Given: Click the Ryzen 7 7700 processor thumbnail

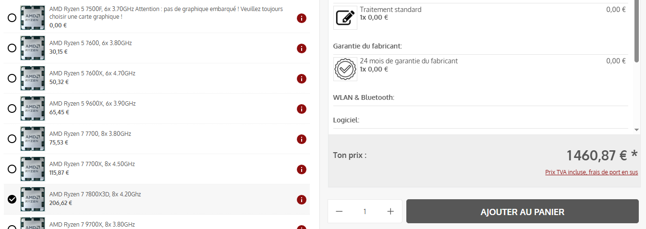Looking at the screenshot, I should coord(33,139).
